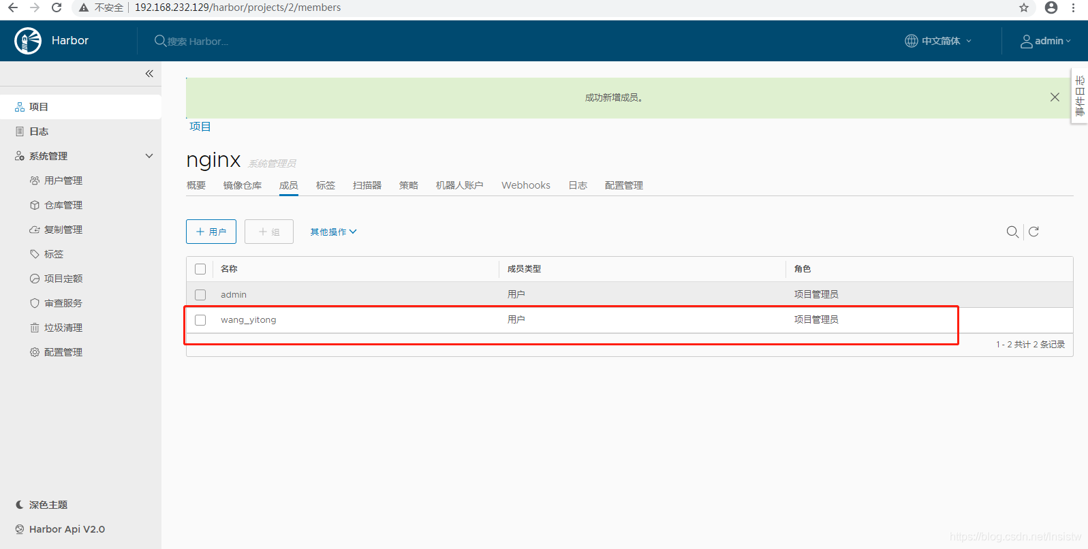Open 垃圾清理 in sidebar
Viewport: 1088px width, 549px height.
[63, 328]
